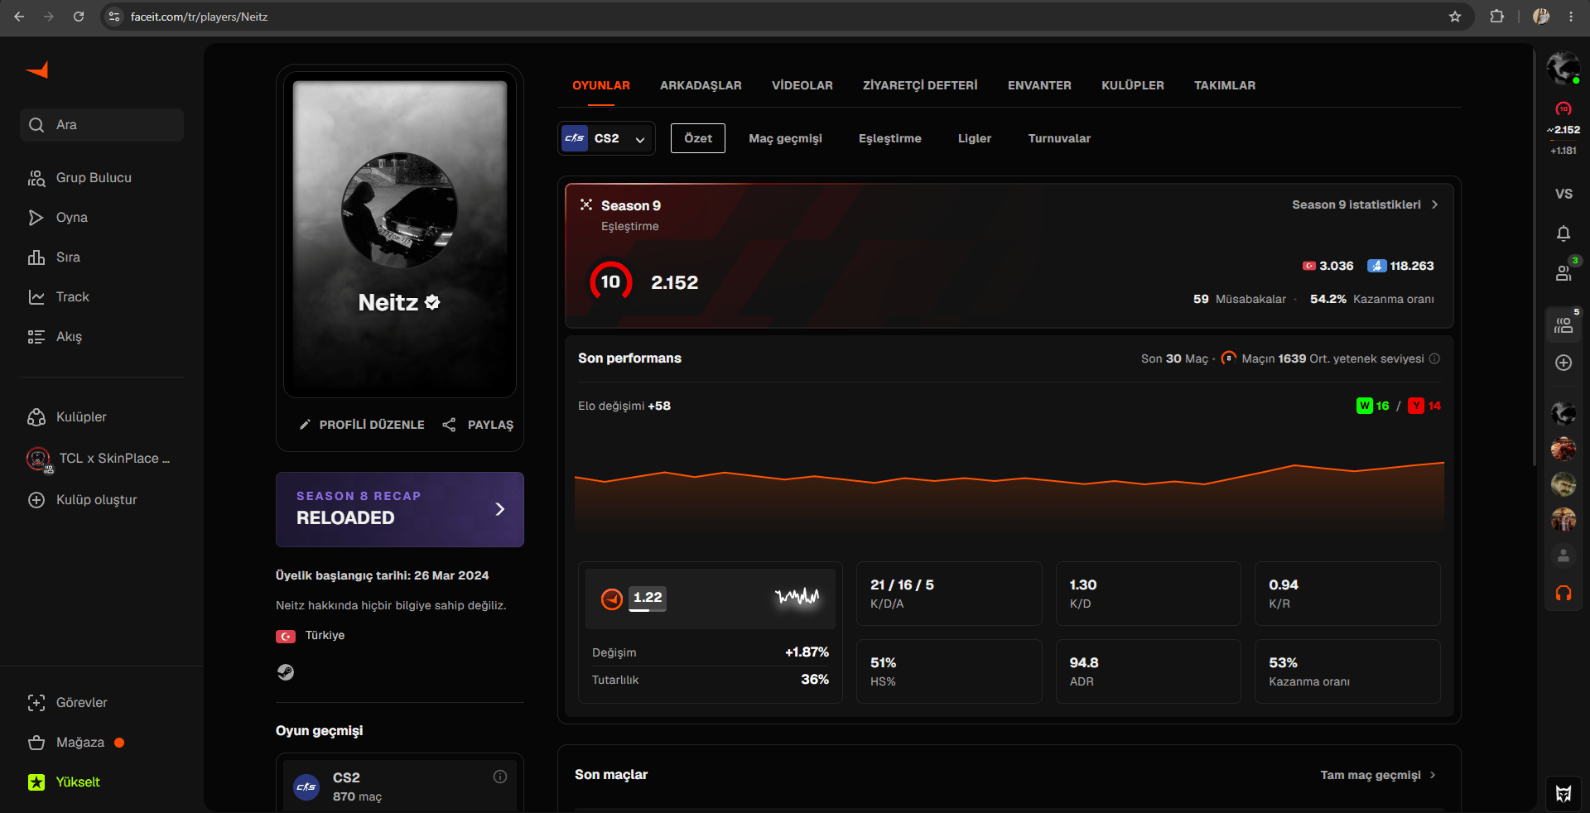
Task: Open the CS2 game selector dropdown
Action: (606, 139)
